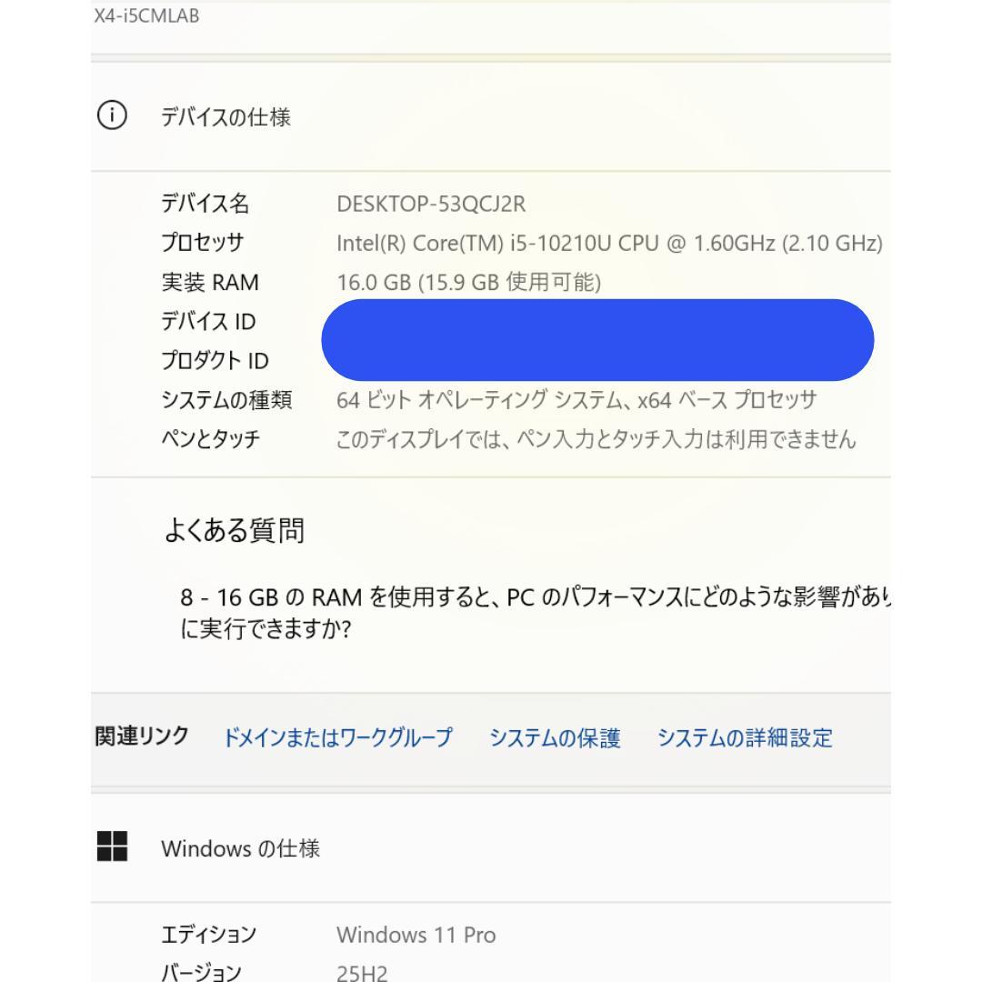Expand the デバイスの仕様 section
This screenshot has width=982, height=982.
(225, 116)
